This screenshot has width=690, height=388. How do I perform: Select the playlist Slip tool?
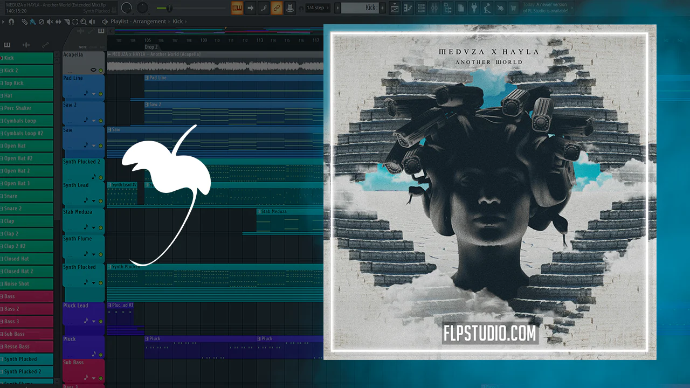pos(58,22)
